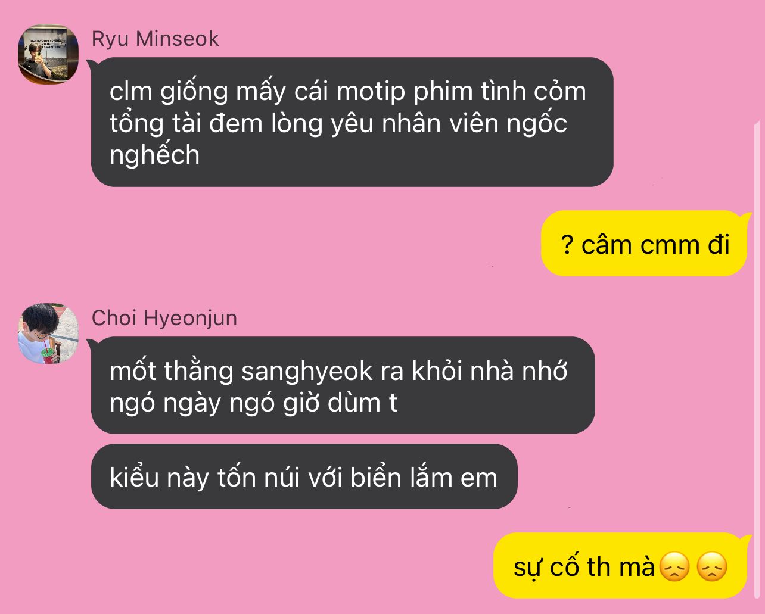Select the Choi Hyeonjun sender name
The height and width of the screenshot is (614, 765).
[164, 318]
